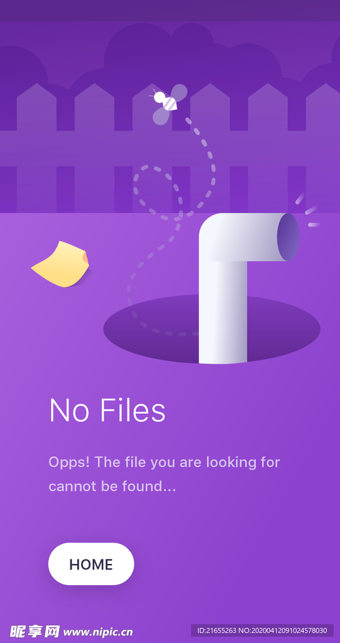
Task: Click the "No Files" heading
Action: (107, 410)
